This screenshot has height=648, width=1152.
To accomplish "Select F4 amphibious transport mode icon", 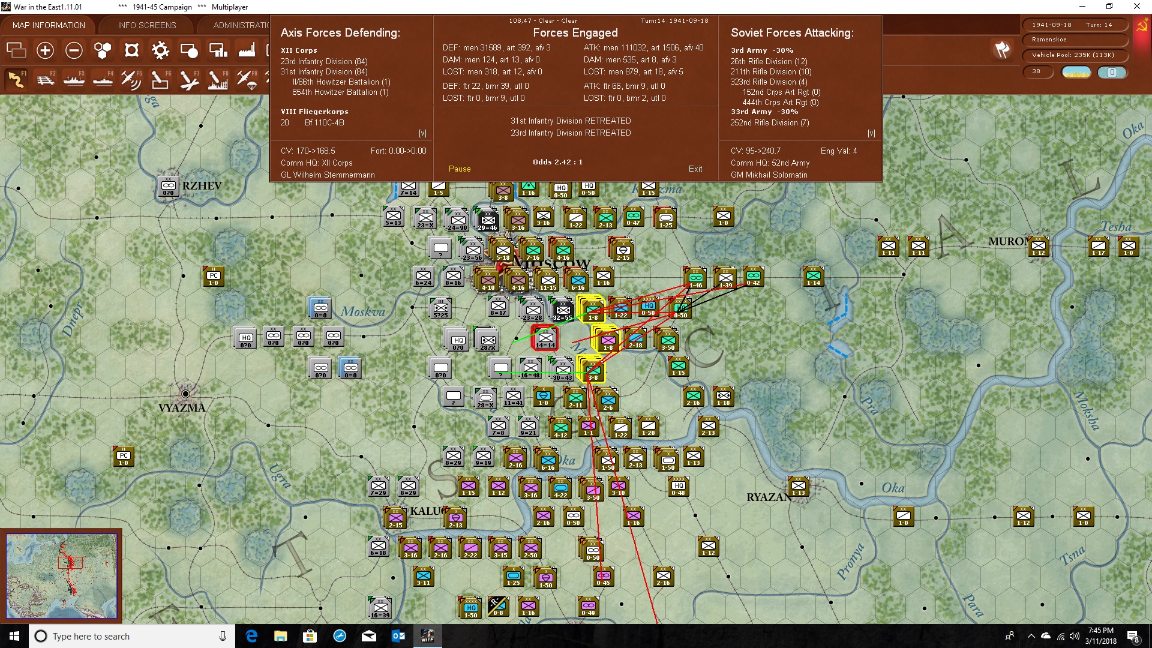I will (103, 79).
